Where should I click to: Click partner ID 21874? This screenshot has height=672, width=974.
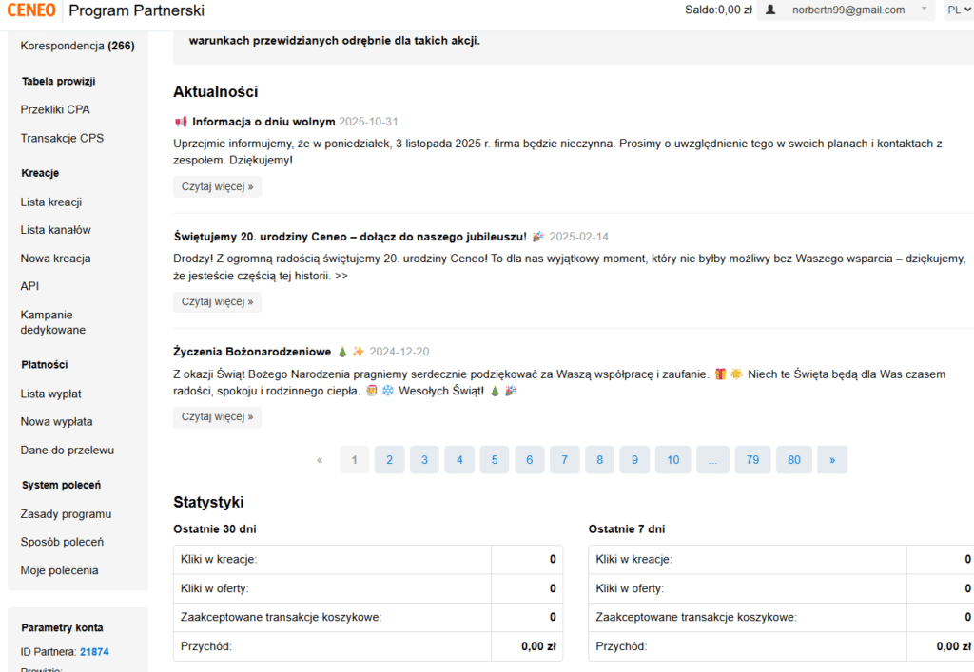tap(94, 652)
